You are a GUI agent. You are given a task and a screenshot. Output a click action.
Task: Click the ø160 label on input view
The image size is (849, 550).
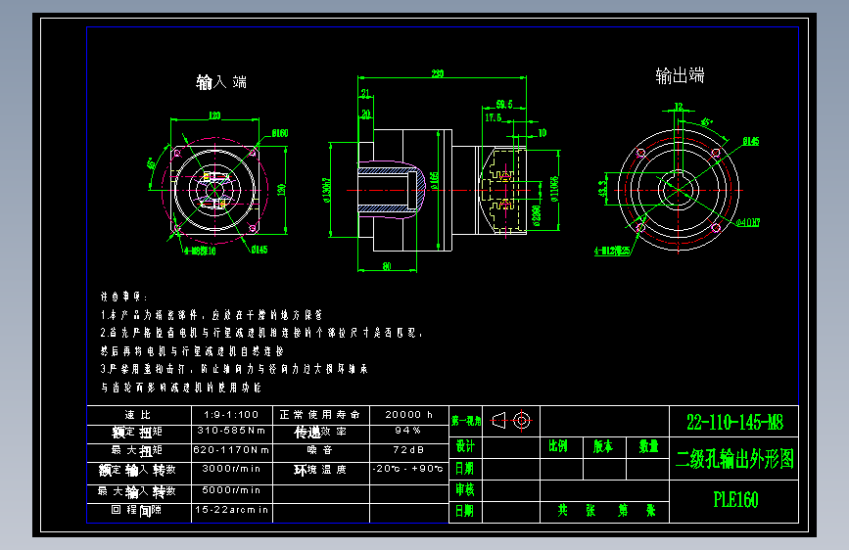280,133
